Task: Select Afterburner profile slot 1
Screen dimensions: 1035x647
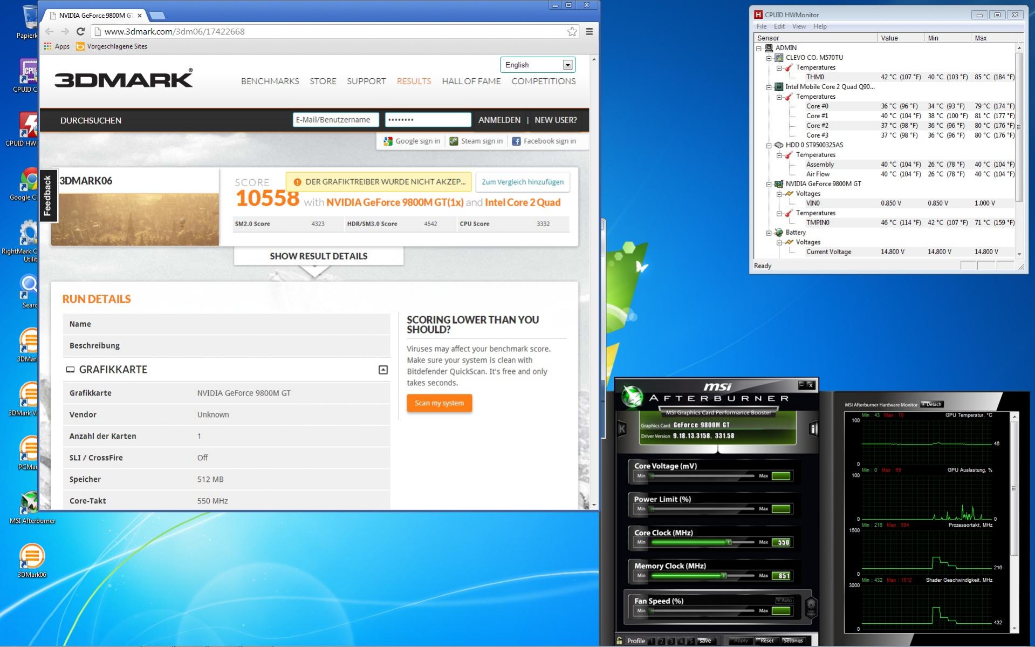Action: [x=652, y=641]
